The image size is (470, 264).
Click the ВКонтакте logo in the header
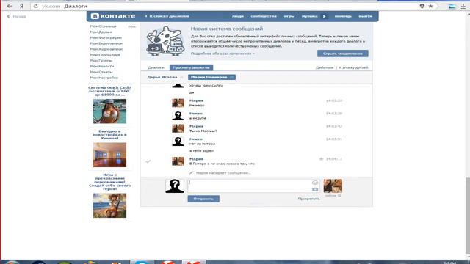click(x=113, y=16)
